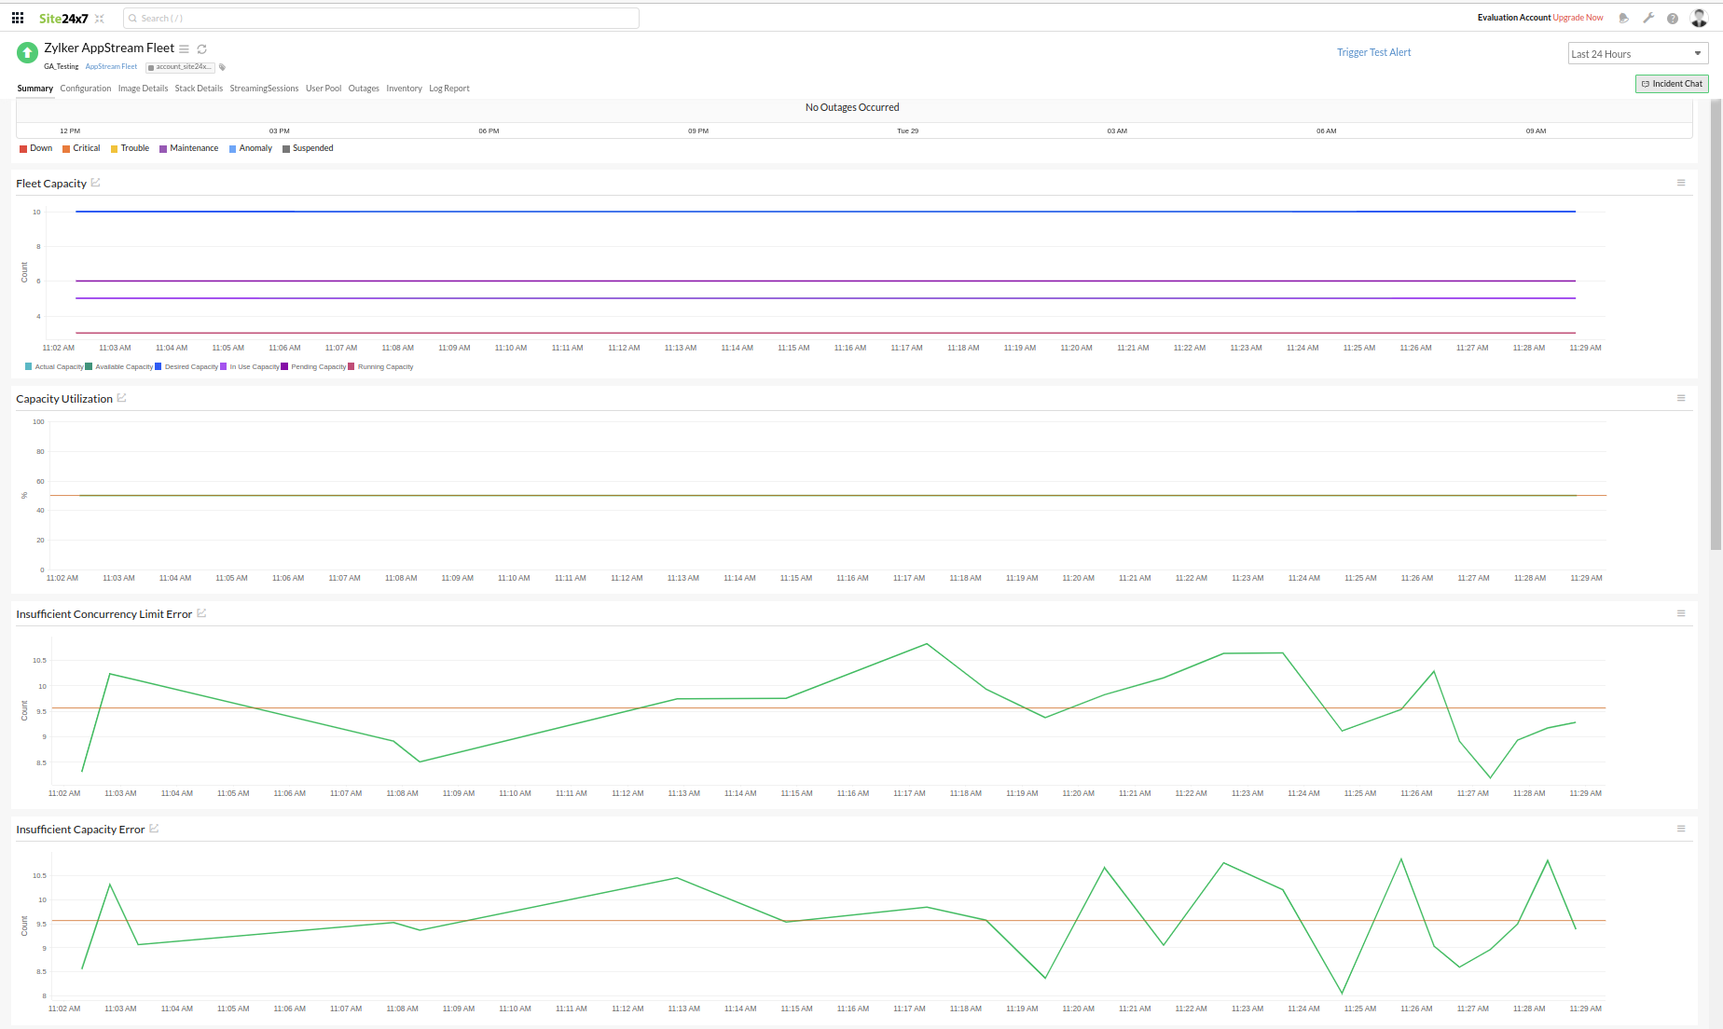Screen dimensions: 1723x1029
Task: Open the Fleet Capacity chart options menu icon
Action: [1682, 183]
